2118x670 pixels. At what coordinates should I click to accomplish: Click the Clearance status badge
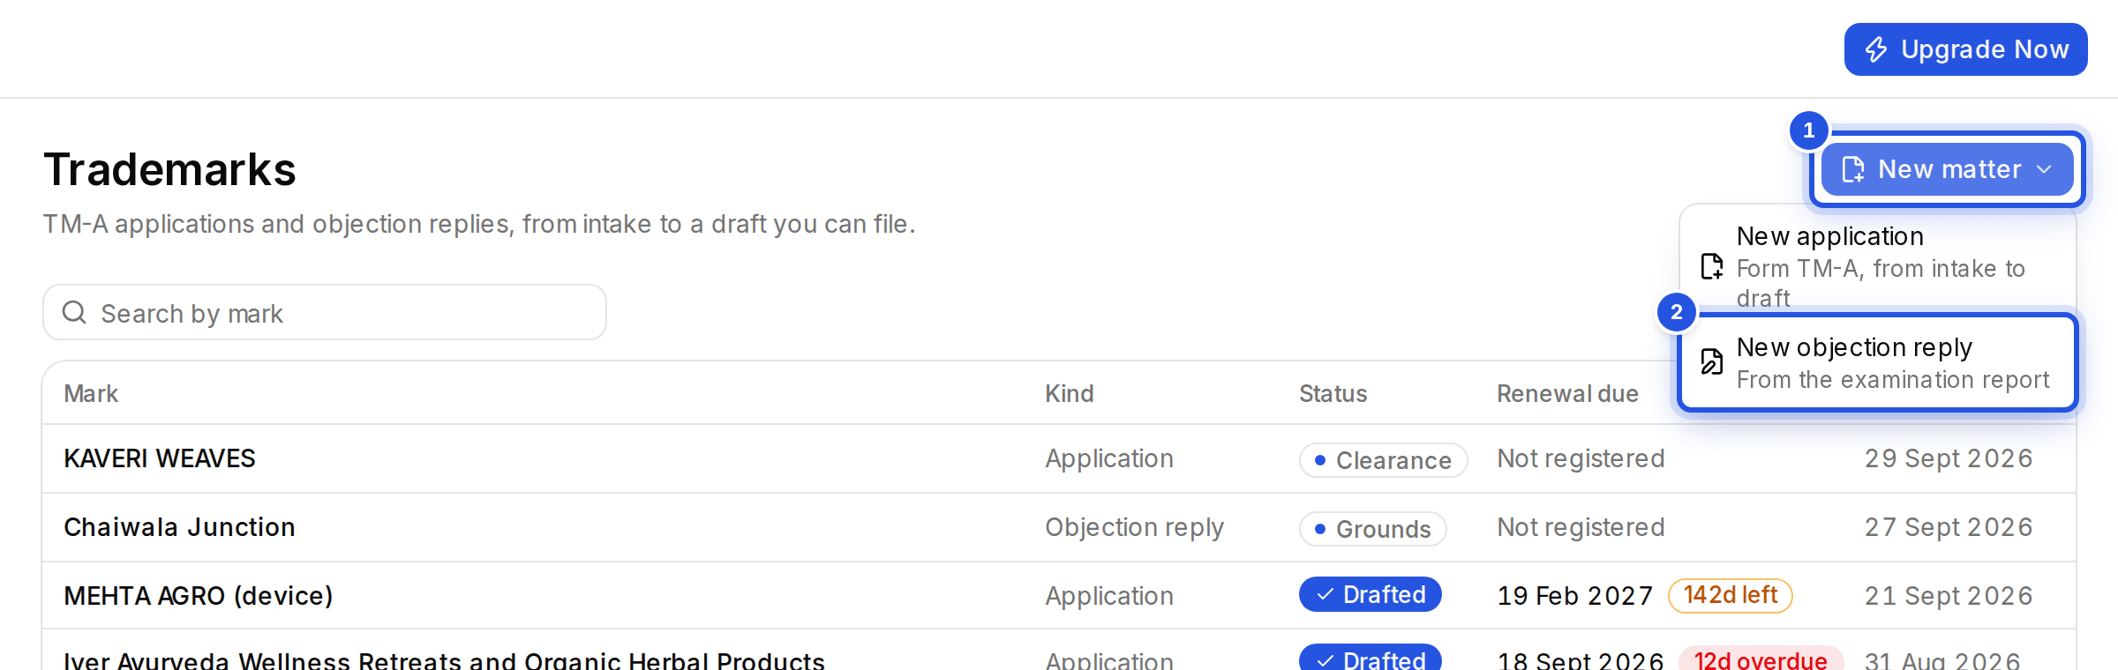click(1383, 460)
